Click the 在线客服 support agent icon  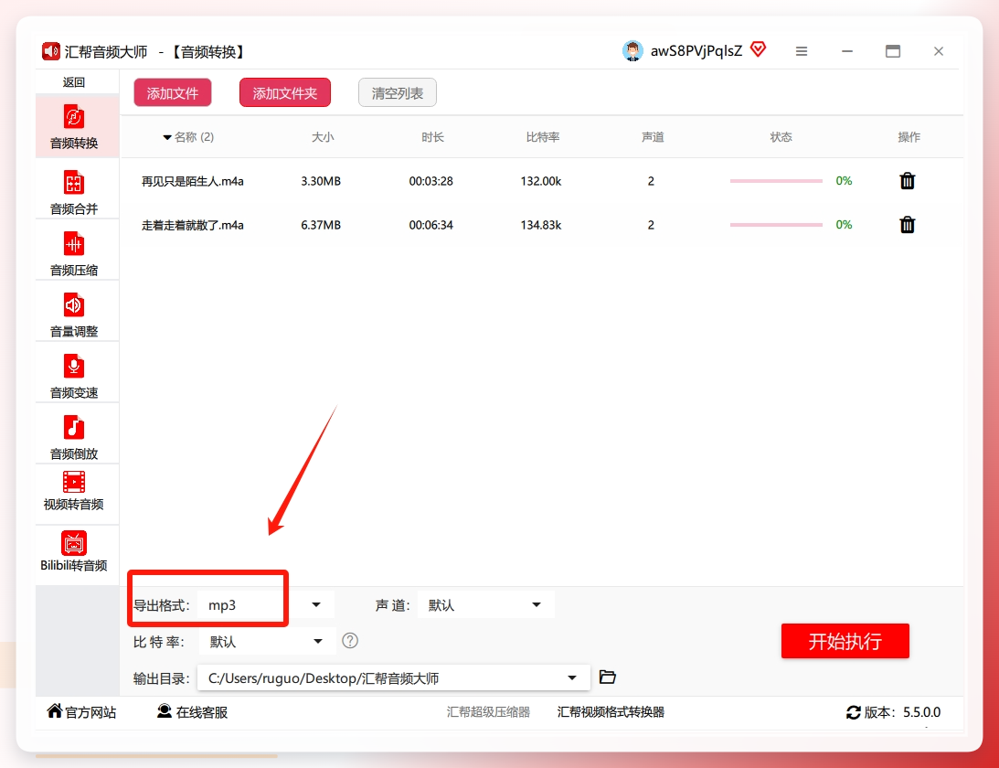(x=165, y=710)
